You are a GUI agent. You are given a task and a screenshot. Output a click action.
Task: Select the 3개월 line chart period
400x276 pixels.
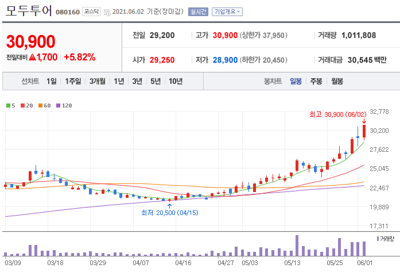[x=97, y=81]
